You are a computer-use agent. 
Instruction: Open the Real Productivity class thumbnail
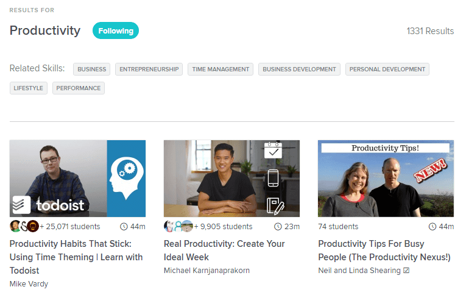[x=232, y=179]
